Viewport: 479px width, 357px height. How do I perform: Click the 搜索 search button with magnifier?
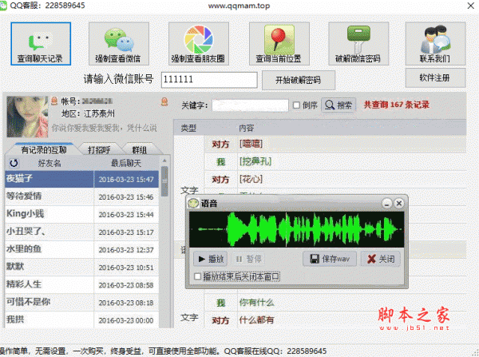(x=338, y=105)
